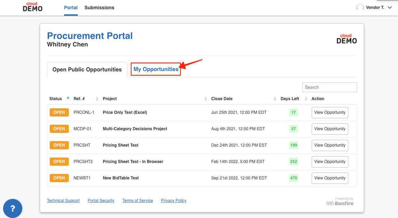Click the Bonfire logo in footer

[340, 203]
